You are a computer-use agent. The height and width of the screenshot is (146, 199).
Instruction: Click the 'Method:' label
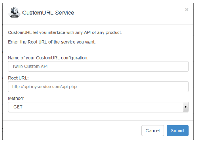pos(16,98)
